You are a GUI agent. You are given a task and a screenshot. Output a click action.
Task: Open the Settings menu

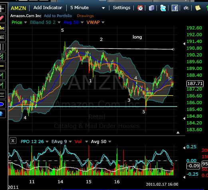pos(121,8)
